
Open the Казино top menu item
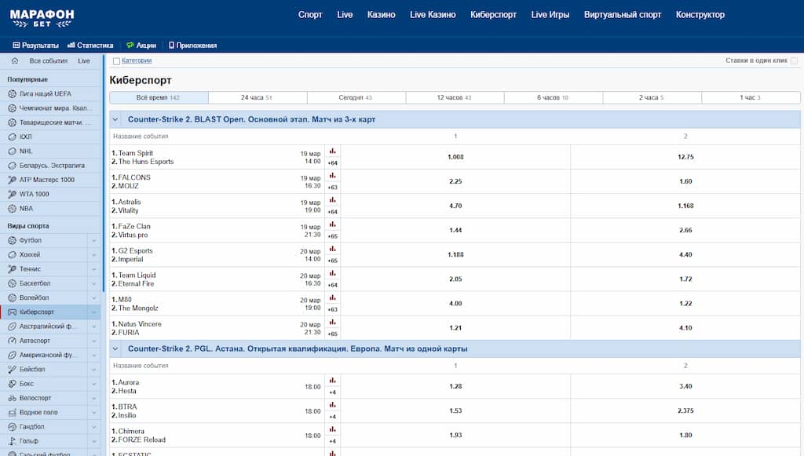point(381,15)
